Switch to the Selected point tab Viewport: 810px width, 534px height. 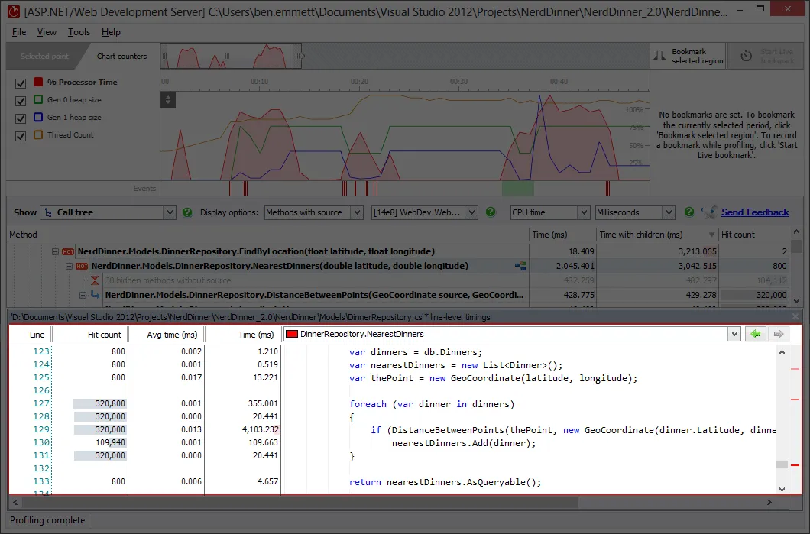click(44, 57)
